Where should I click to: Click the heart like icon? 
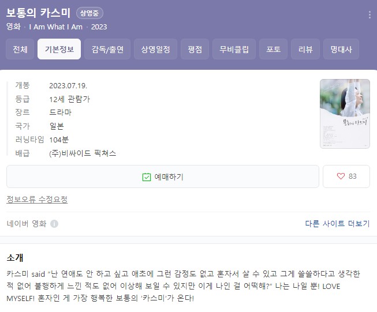pyautogui.click(x=341, y=176)
